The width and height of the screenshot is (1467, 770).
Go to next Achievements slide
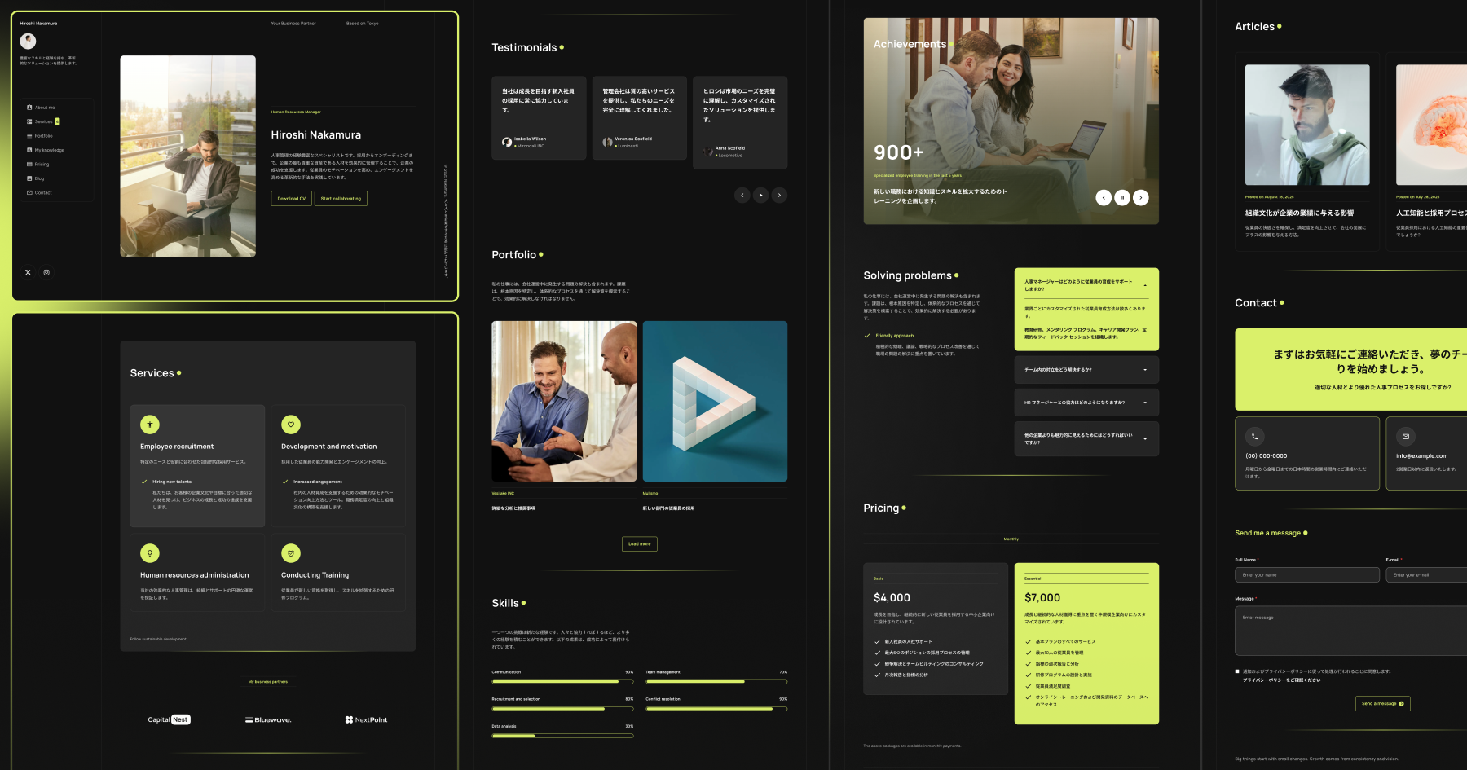tap(1141, 197)
